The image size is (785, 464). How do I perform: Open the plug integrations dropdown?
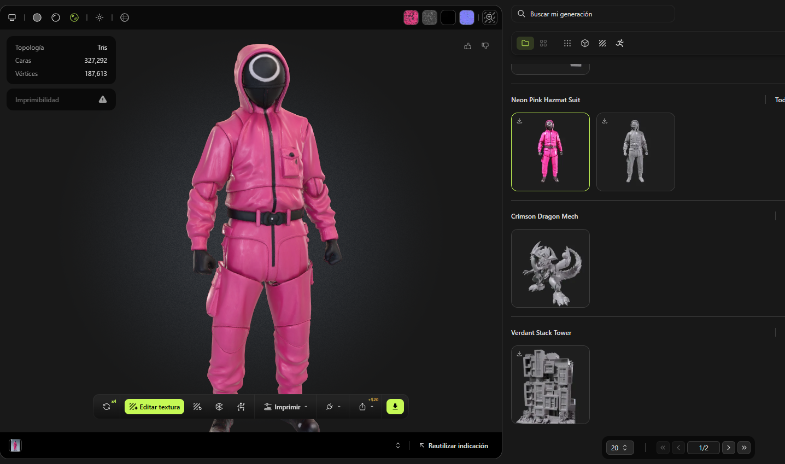tap(333, 407)
